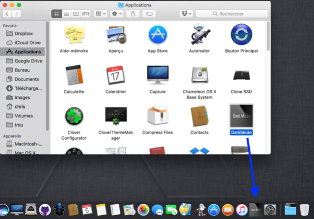Viewport: 314px width, 219px height.
Task: Select the Clone SSD app
Action: tap(241, 75)
